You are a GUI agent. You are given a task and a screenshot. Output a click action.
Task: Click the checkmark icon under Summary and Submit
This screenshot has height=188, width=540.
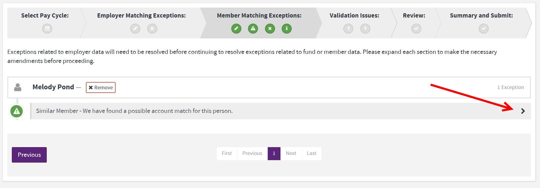484,29
